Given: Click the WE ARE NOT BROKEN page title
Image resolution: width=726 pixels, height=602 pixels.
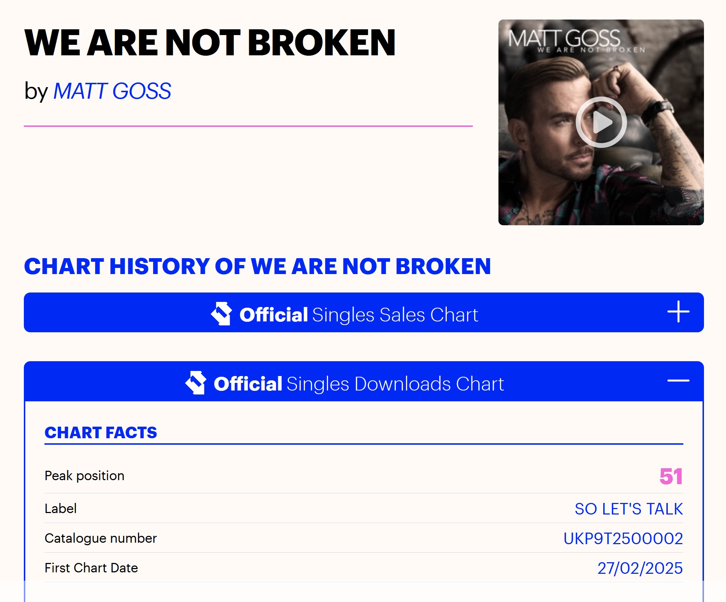Looking at the screenshot, I should coord(210,43).
